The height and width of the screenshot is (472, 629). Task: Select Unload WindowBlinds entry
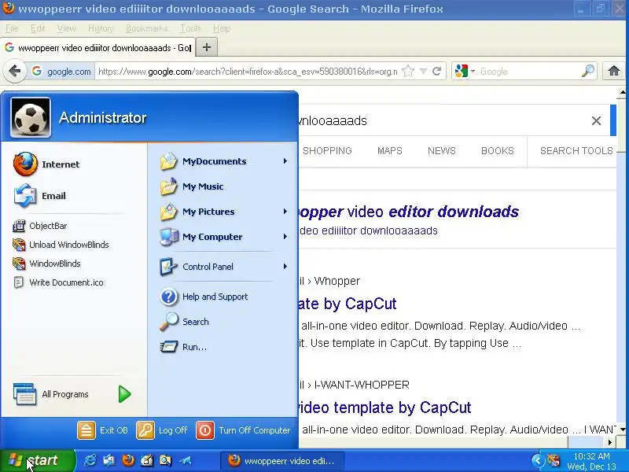pos(61,245)
